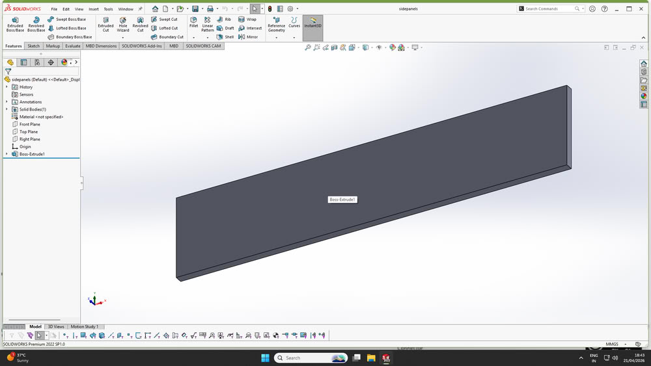Open the Curves tool
The image size is (651, 366).
[x=294, y=22]
